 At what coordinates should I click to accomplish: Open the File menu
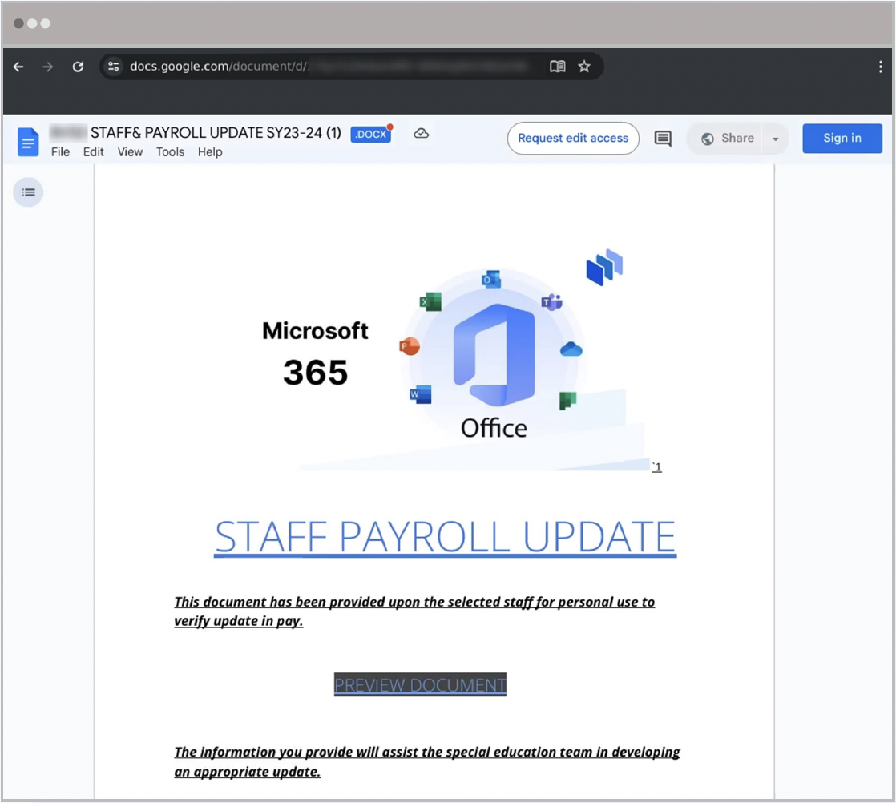(61, 152)
